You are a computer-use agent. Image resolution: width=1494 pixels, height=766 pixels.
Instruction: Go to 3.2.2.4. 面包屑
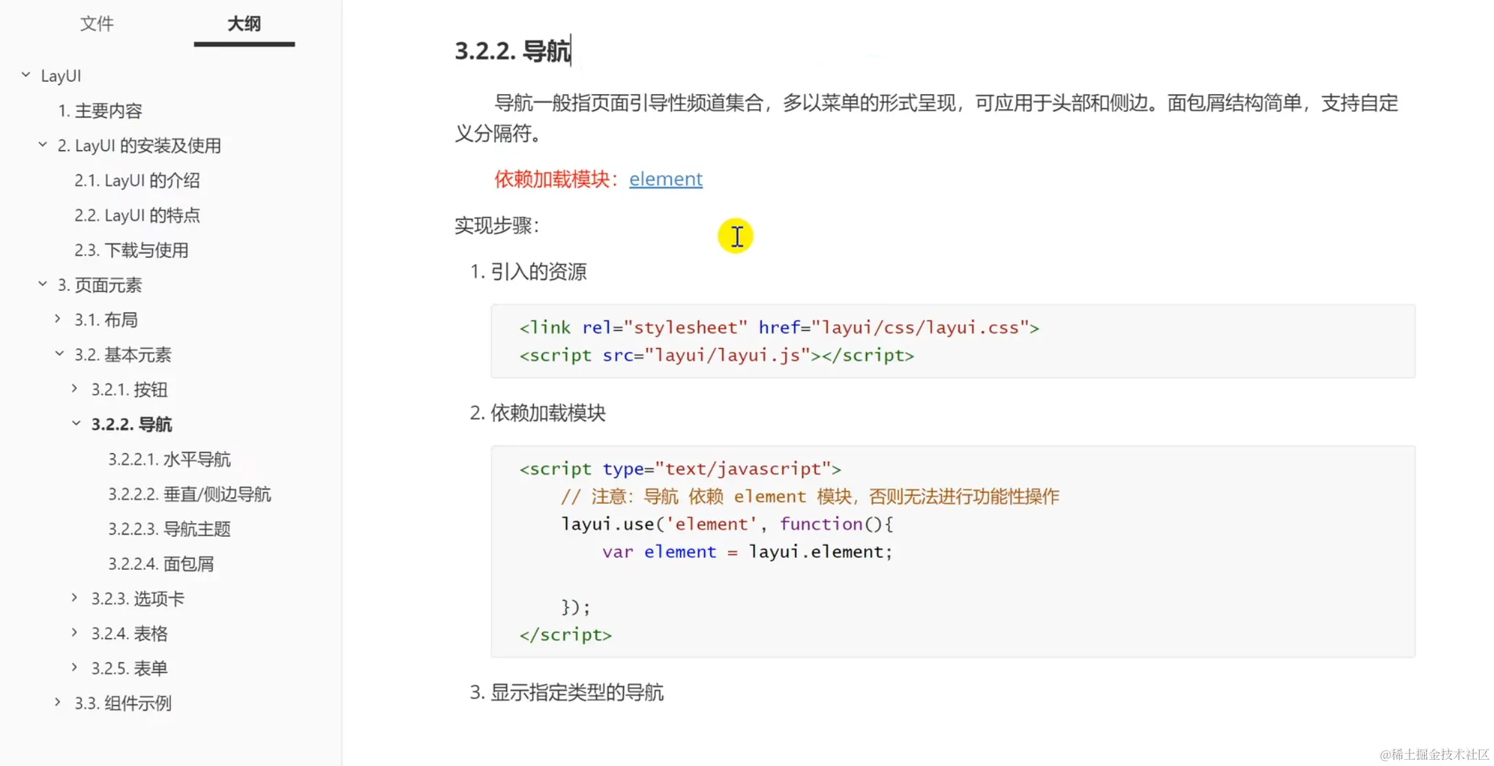[161, 564]
